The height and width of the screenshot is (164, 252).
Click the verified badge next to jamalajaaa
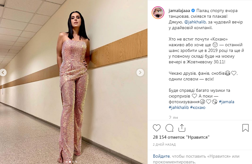point(193,11)
